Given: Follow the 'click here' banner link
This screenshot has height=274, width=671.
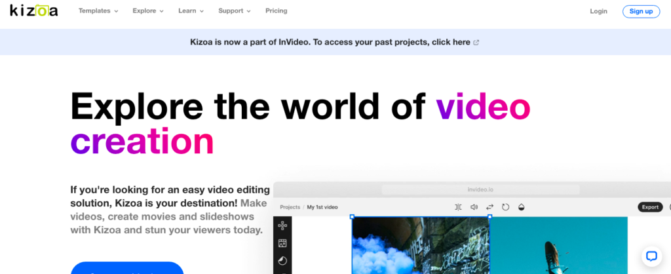Looking at the screenshot, I should pos(451,42).
